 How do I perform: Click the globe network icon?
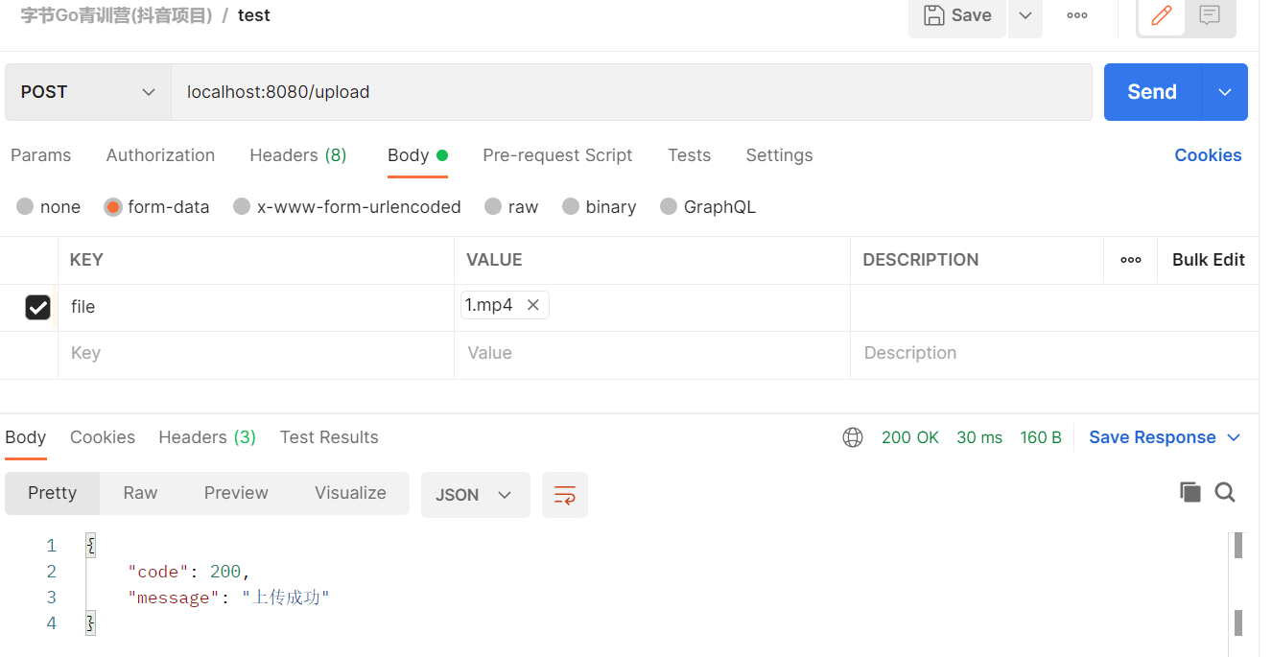click(852, 437)
